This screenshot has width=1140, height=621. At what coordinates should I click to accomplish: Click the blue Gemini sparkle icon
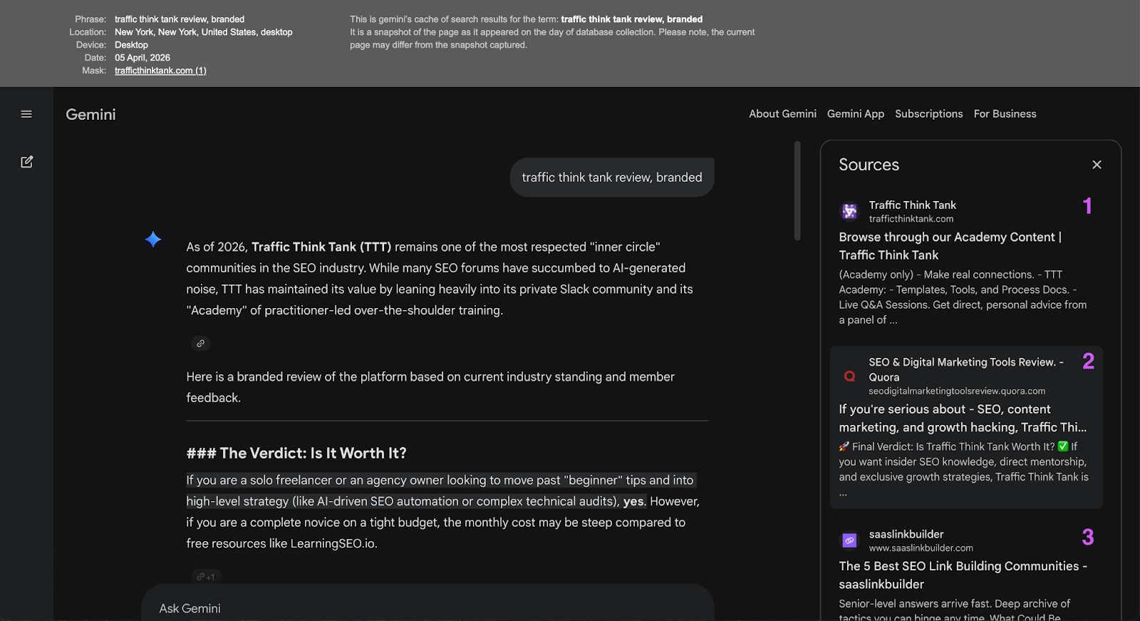[153, 240]
